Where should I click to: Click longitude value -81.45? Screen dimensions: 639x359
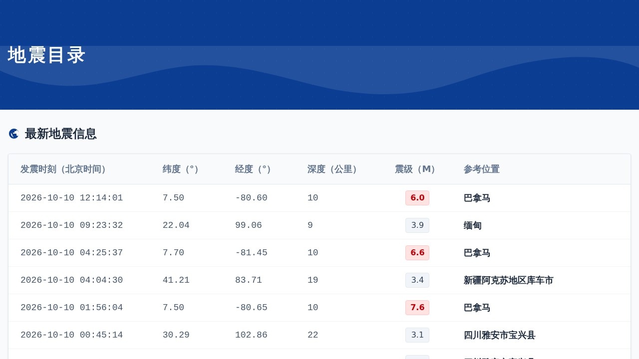(x=252, y=253)
